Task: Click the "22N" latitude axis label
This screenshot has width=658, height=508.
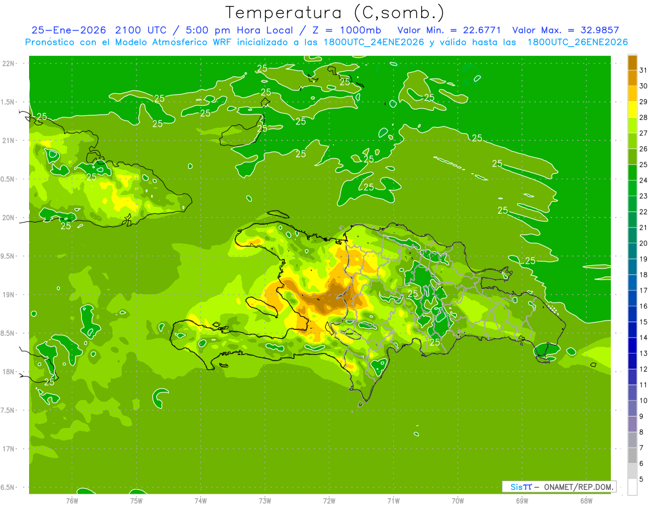Action: pyautogui.click(x=8, y=63)
